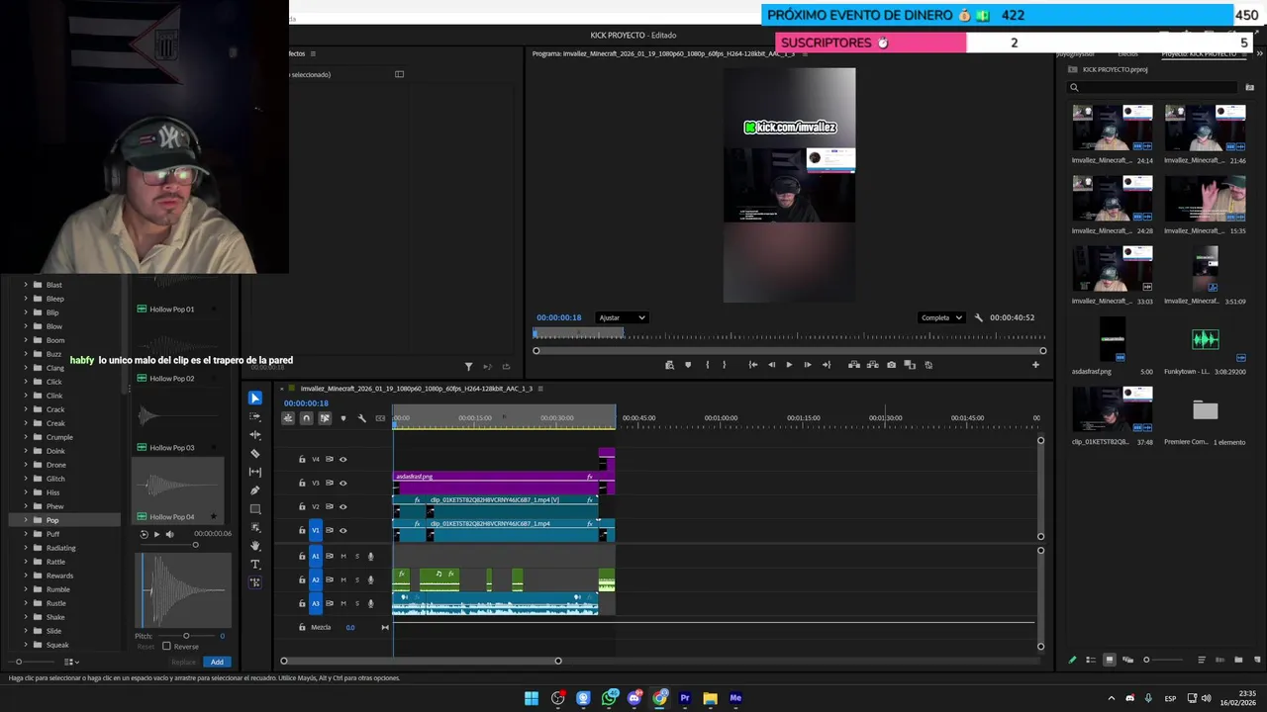Open Premiere Pro from the taskbar
This screenshot has width=1267, height=712.
pos(684,698)
